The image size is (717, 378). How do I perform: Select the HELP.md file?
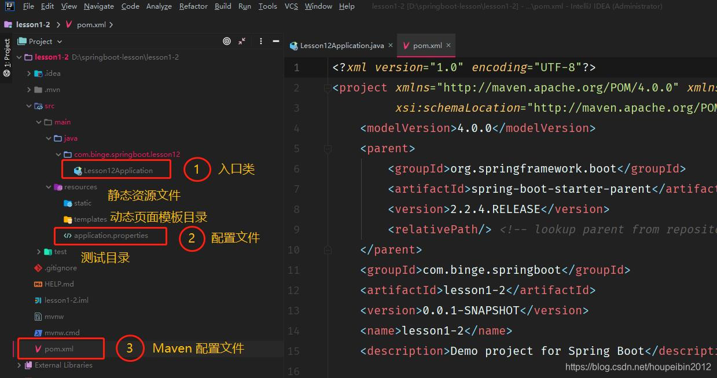pos(54,284)
